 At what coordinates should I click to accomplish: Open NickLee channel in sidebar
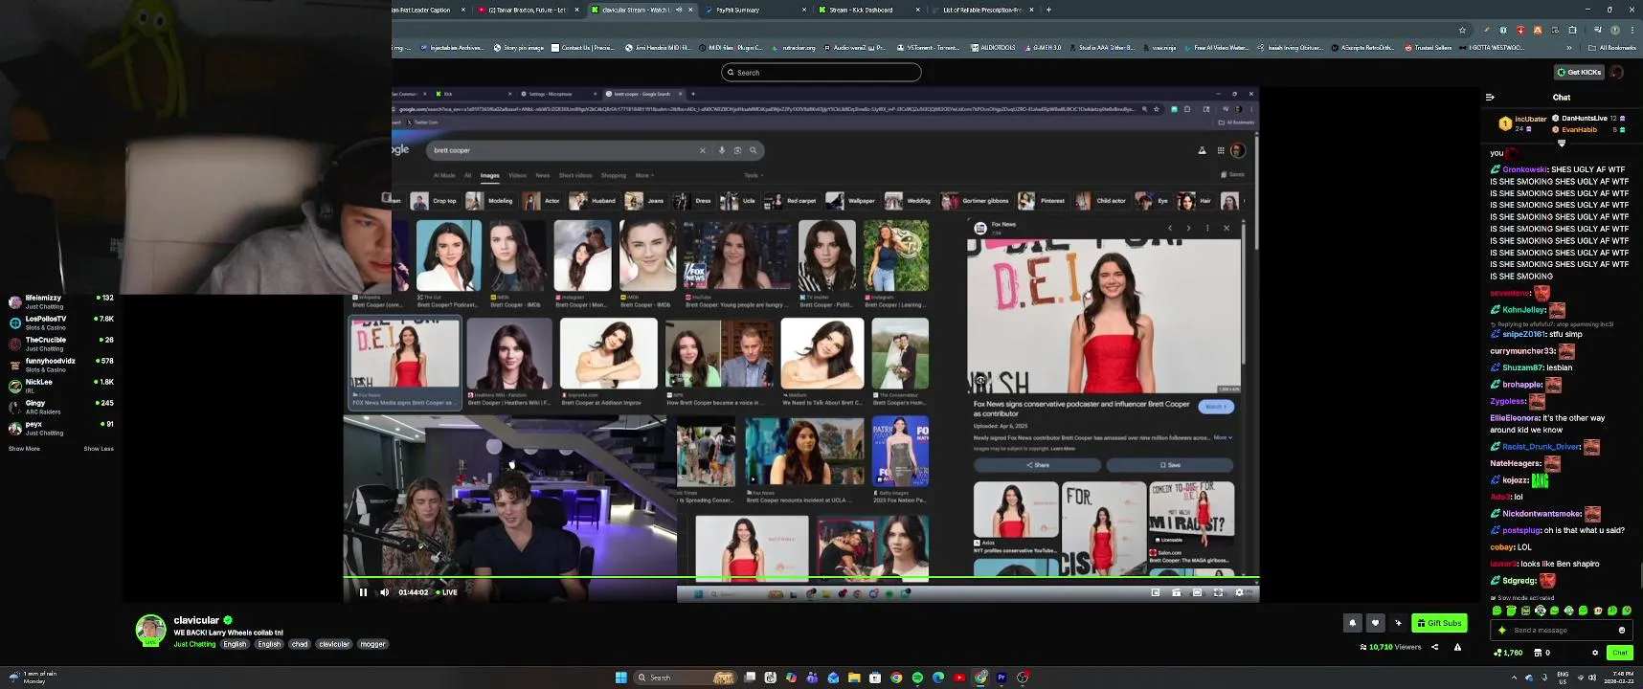60,386
